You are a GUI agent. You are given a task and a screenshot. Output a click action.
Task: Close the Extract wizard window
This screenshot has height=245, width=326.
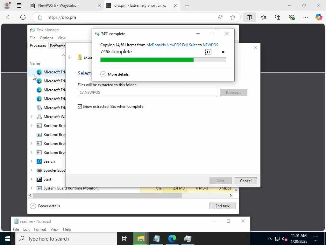tap(256, 48)
